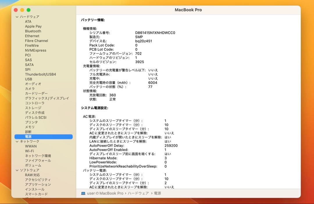Image resolution: width=314 pixels, height=204 pixels.
Task: Select Bluetooth in the hardware list
Action: (x=33, y=31)
